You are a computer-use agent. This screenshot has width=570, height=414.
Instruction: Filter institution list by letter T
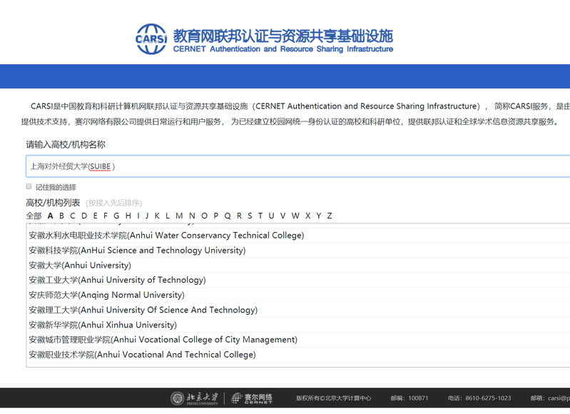tap(260, 216)
